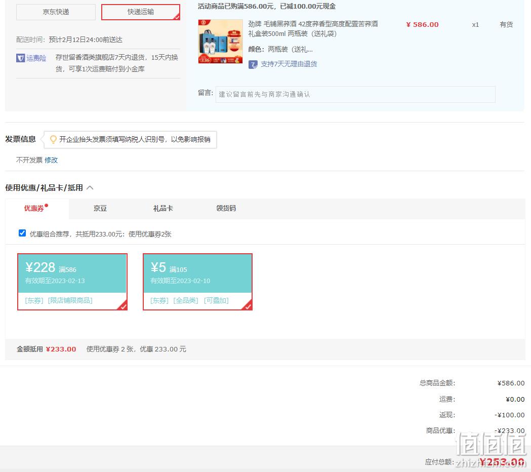
Task: Click 修改 to edit invoice settings
Action: point(51,160)
